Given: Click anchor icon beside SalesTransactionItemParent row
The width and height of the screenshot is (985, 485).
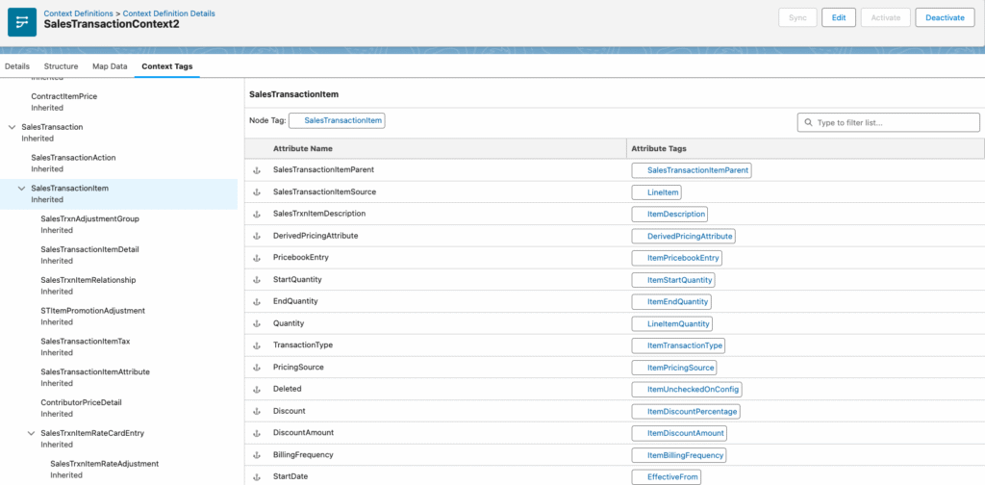Looking at the screenshot, I should coord(257,170).
